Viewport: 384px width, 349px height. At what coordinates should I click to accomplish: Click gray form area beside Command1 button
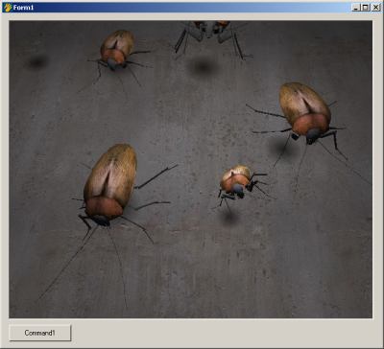pyautogui.click(x=224, y=333)
